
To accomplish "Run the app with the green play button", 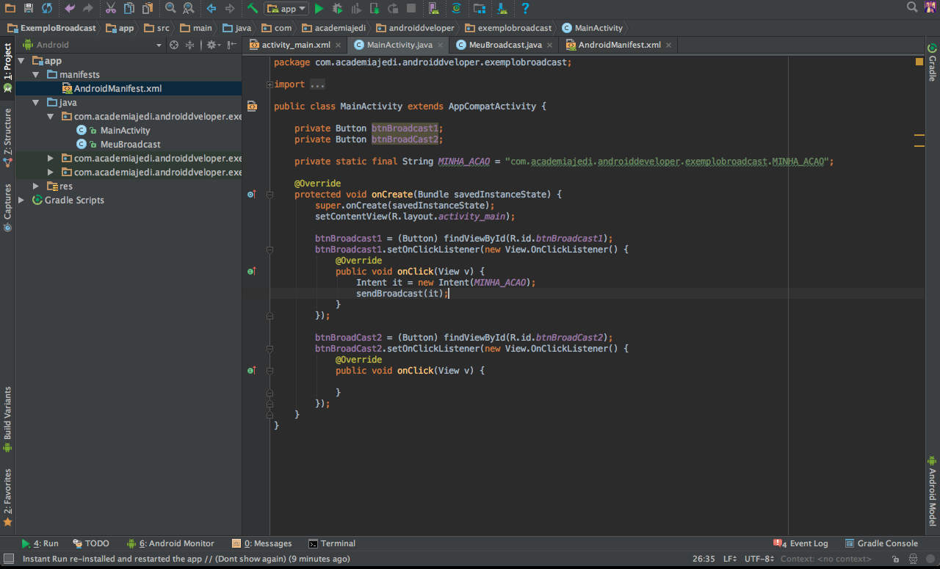I will click(319, 9).
